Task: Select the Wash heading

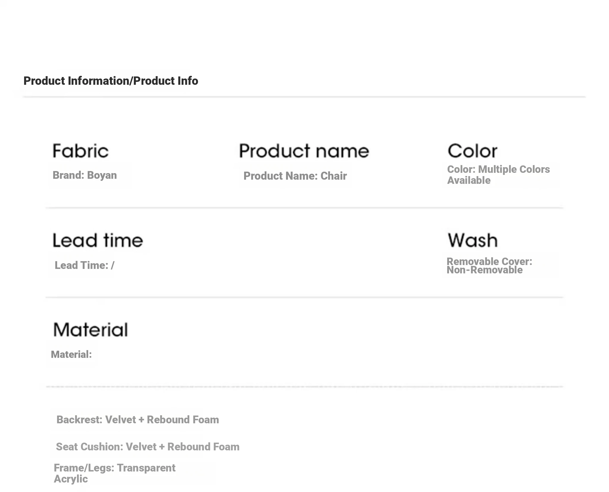Action: tap(473, 240)
